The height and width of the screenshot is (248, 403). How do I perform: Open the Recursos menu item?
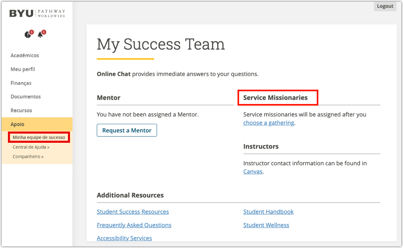click(x=21, y=110)
